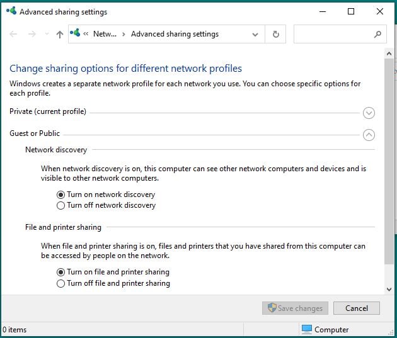Close the Advanced sharing settings window

(x=380, y=11)
